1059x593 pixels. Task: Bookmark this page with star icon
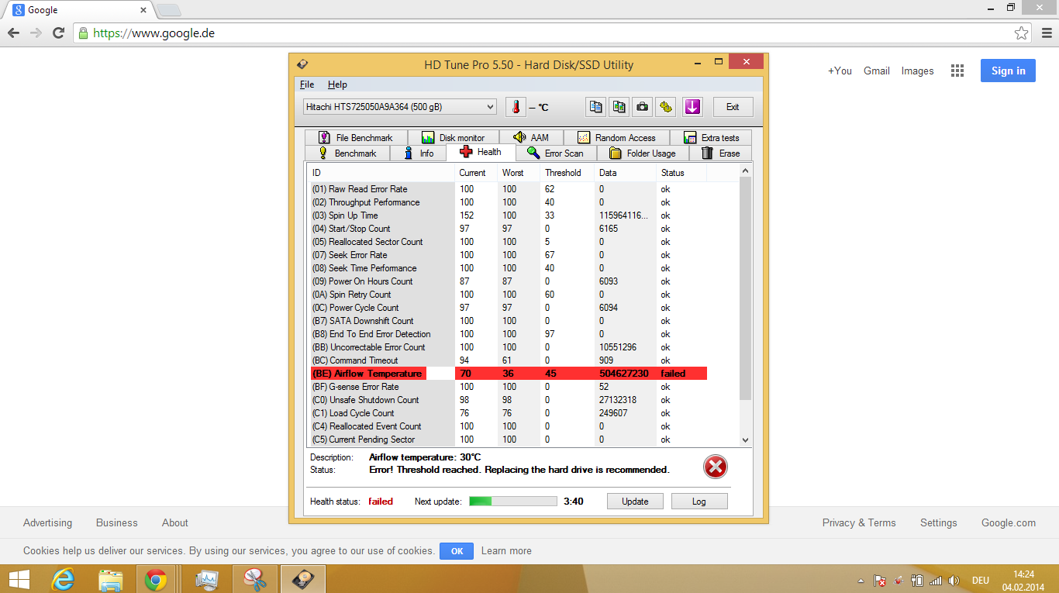point(1022,33)
